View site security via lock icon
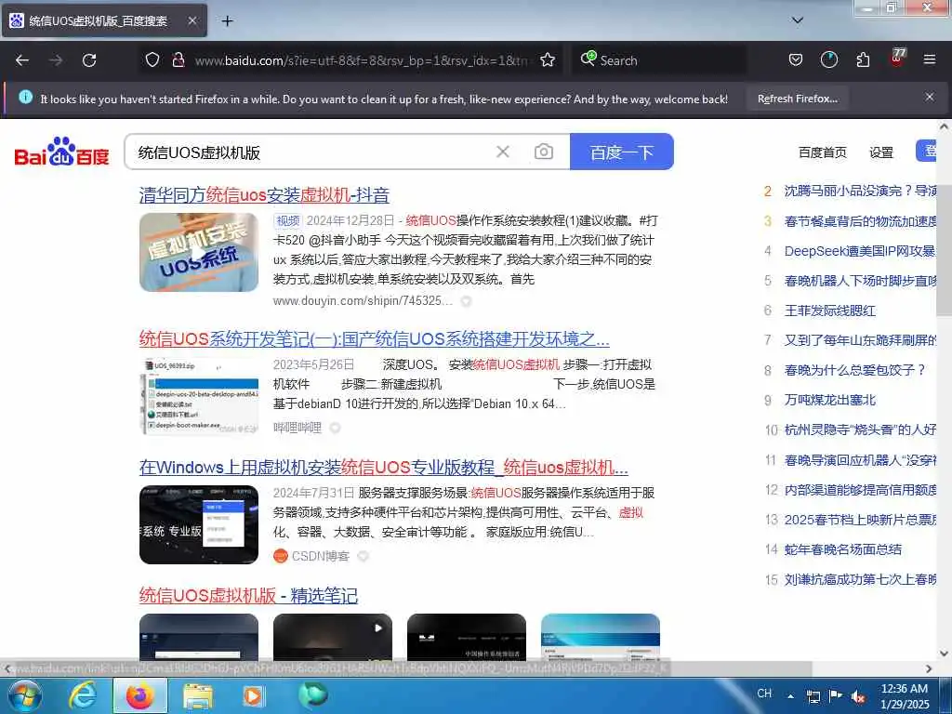 [178, 59]
